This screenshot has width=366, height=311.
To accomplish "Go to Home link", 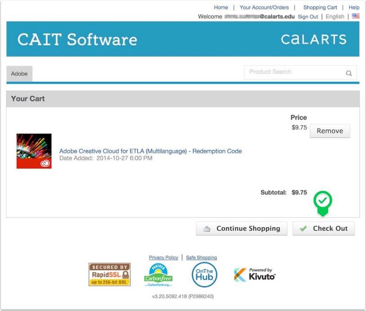I will 221,8.
